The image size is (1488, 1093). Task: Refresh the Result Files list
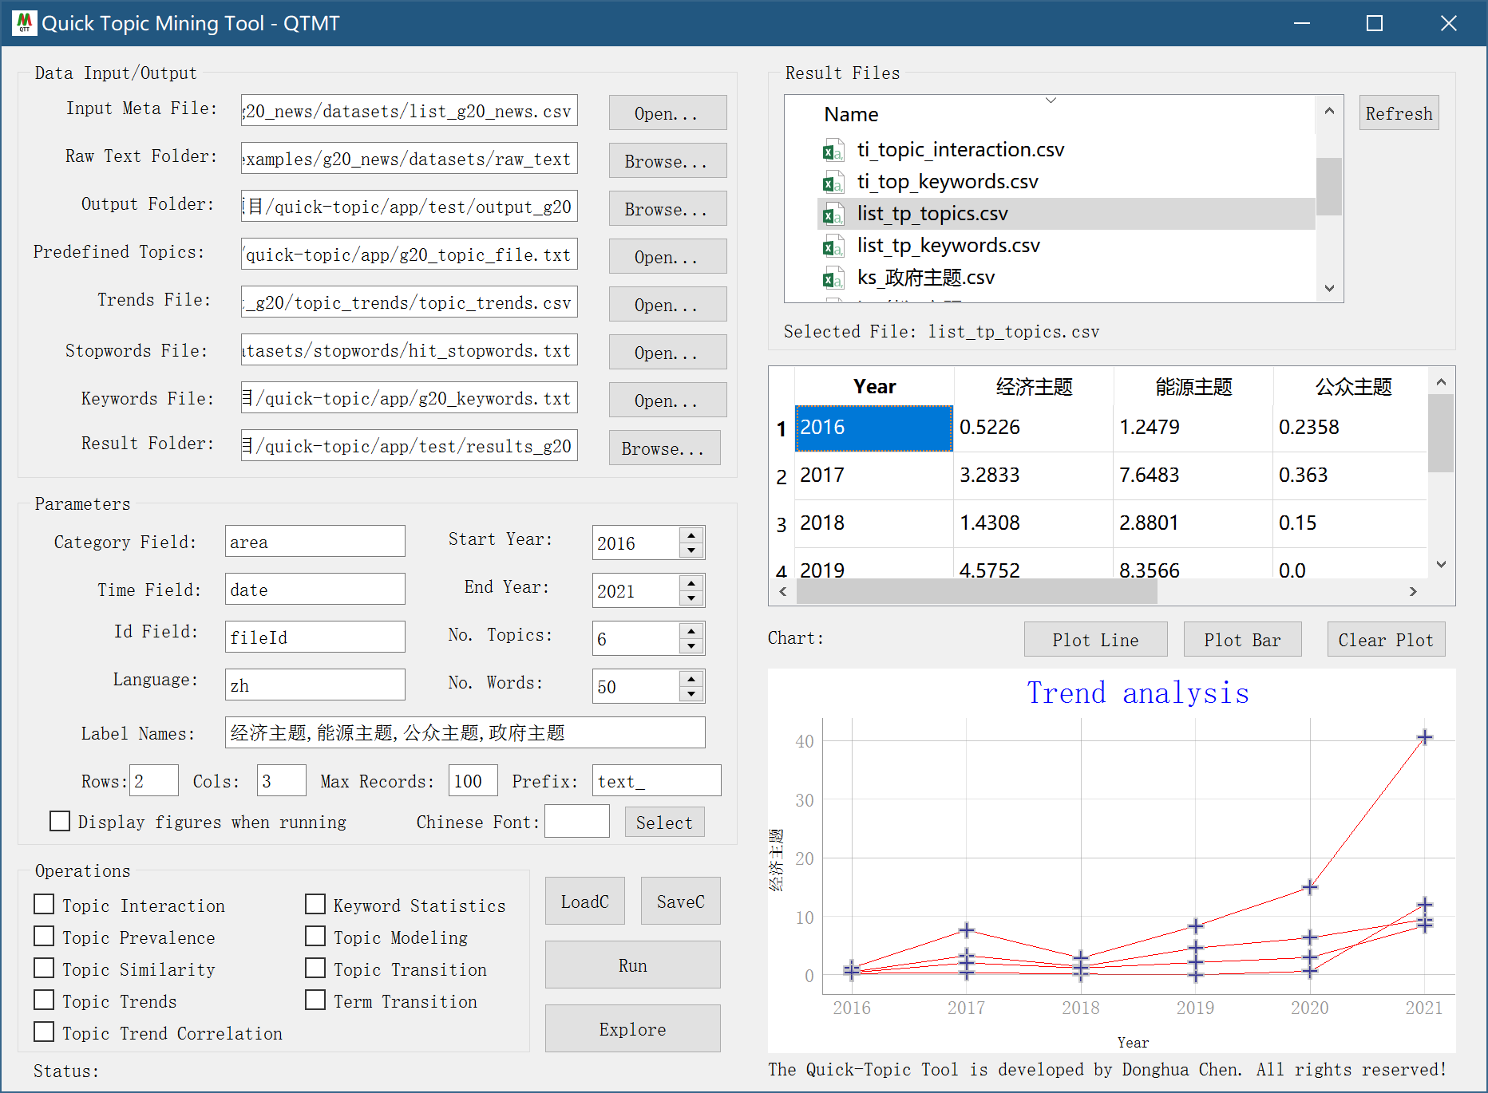click(x=1399, y=113)
